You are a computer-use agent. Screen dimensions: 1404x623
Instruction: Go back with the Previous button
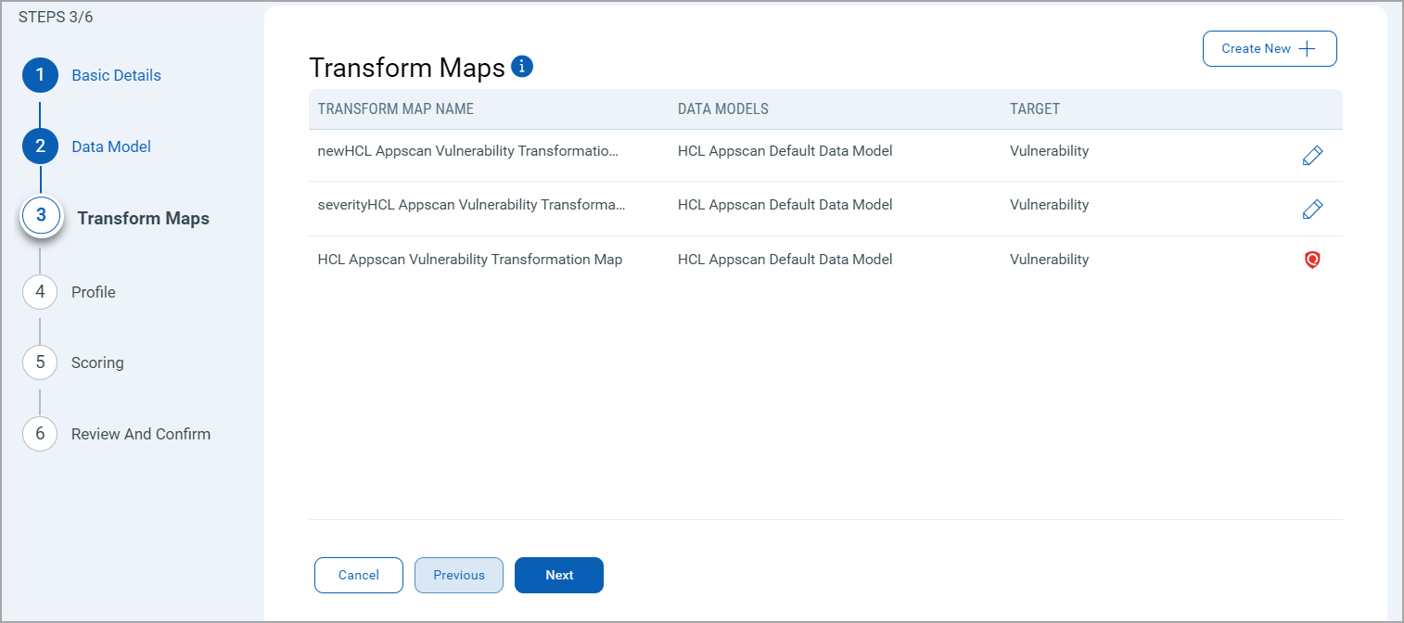pyautogui.click(x=459, y=575)
